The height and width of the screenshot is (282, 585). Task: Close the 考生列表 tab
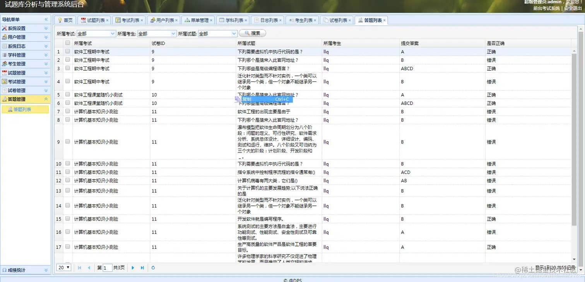315,20
